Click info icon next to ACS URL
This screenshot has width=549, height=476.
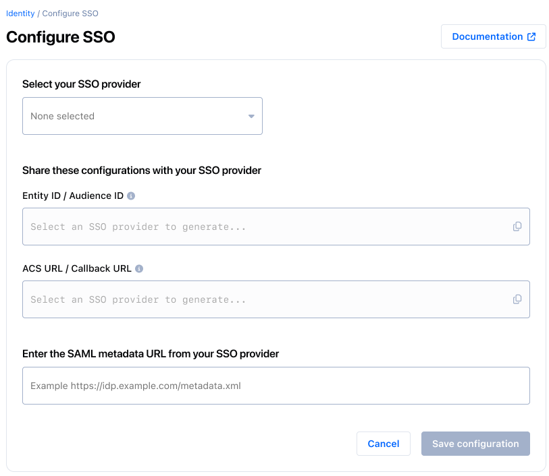click(x=139, y=268)
